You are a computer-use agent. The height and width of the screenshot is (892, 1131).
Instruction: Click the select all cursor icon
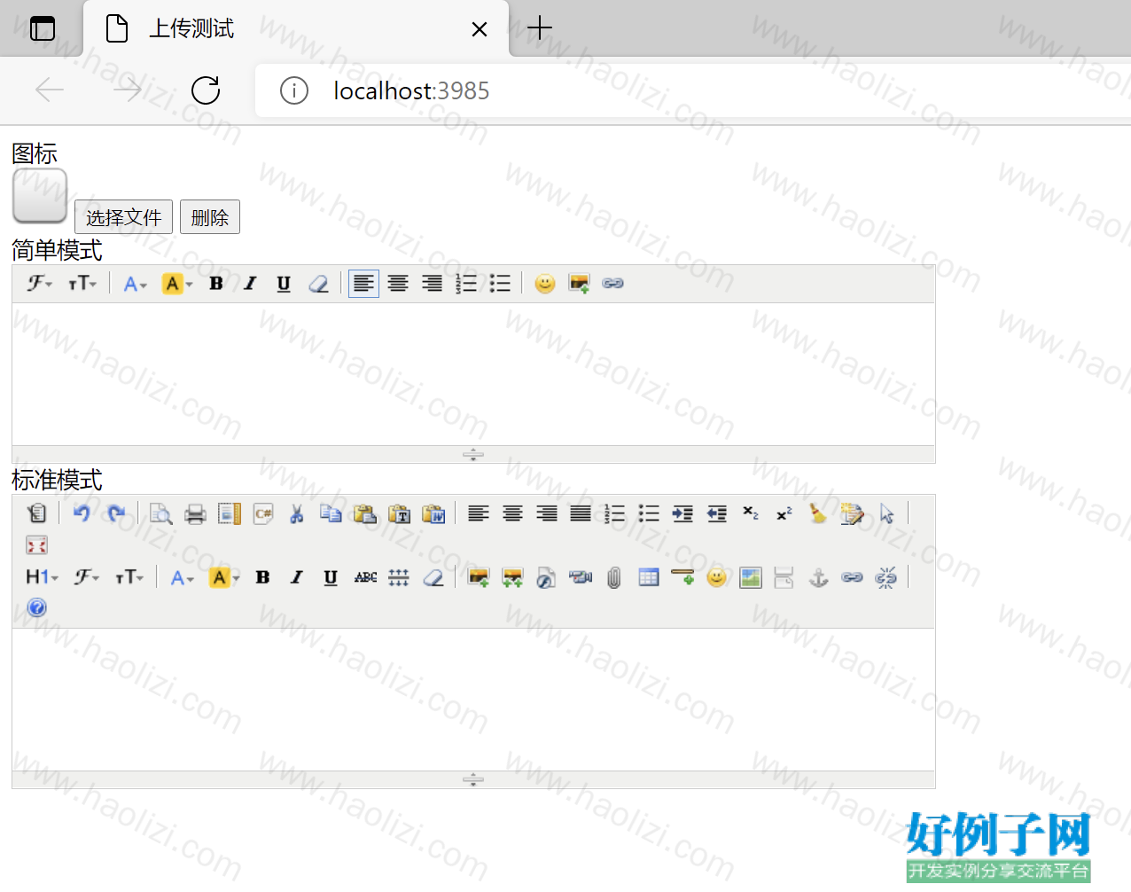(x=886, y=513)
